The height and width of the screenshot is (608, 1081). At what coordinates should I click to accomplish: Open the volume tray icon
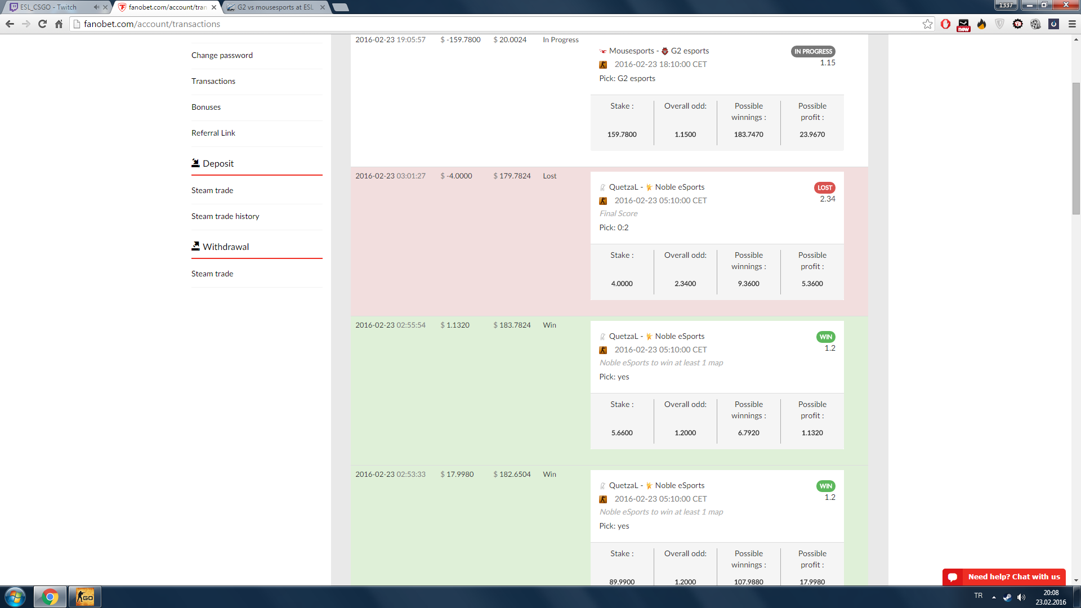pos(1021,597)
